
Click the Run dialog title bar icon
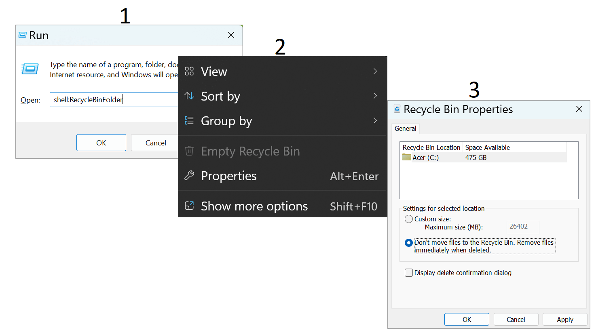pos(23,35)
